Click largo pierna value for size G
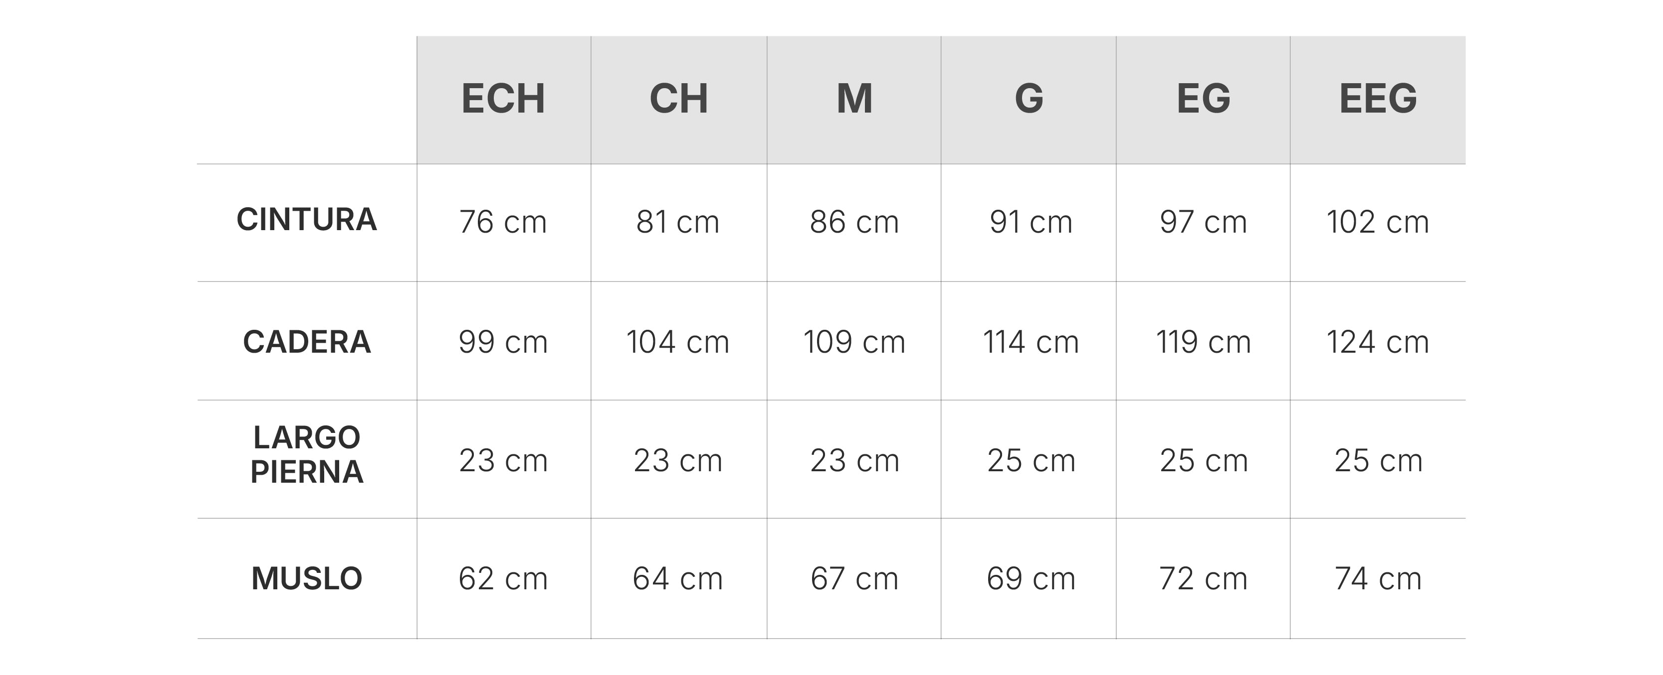 click(x=1031, y=461)
